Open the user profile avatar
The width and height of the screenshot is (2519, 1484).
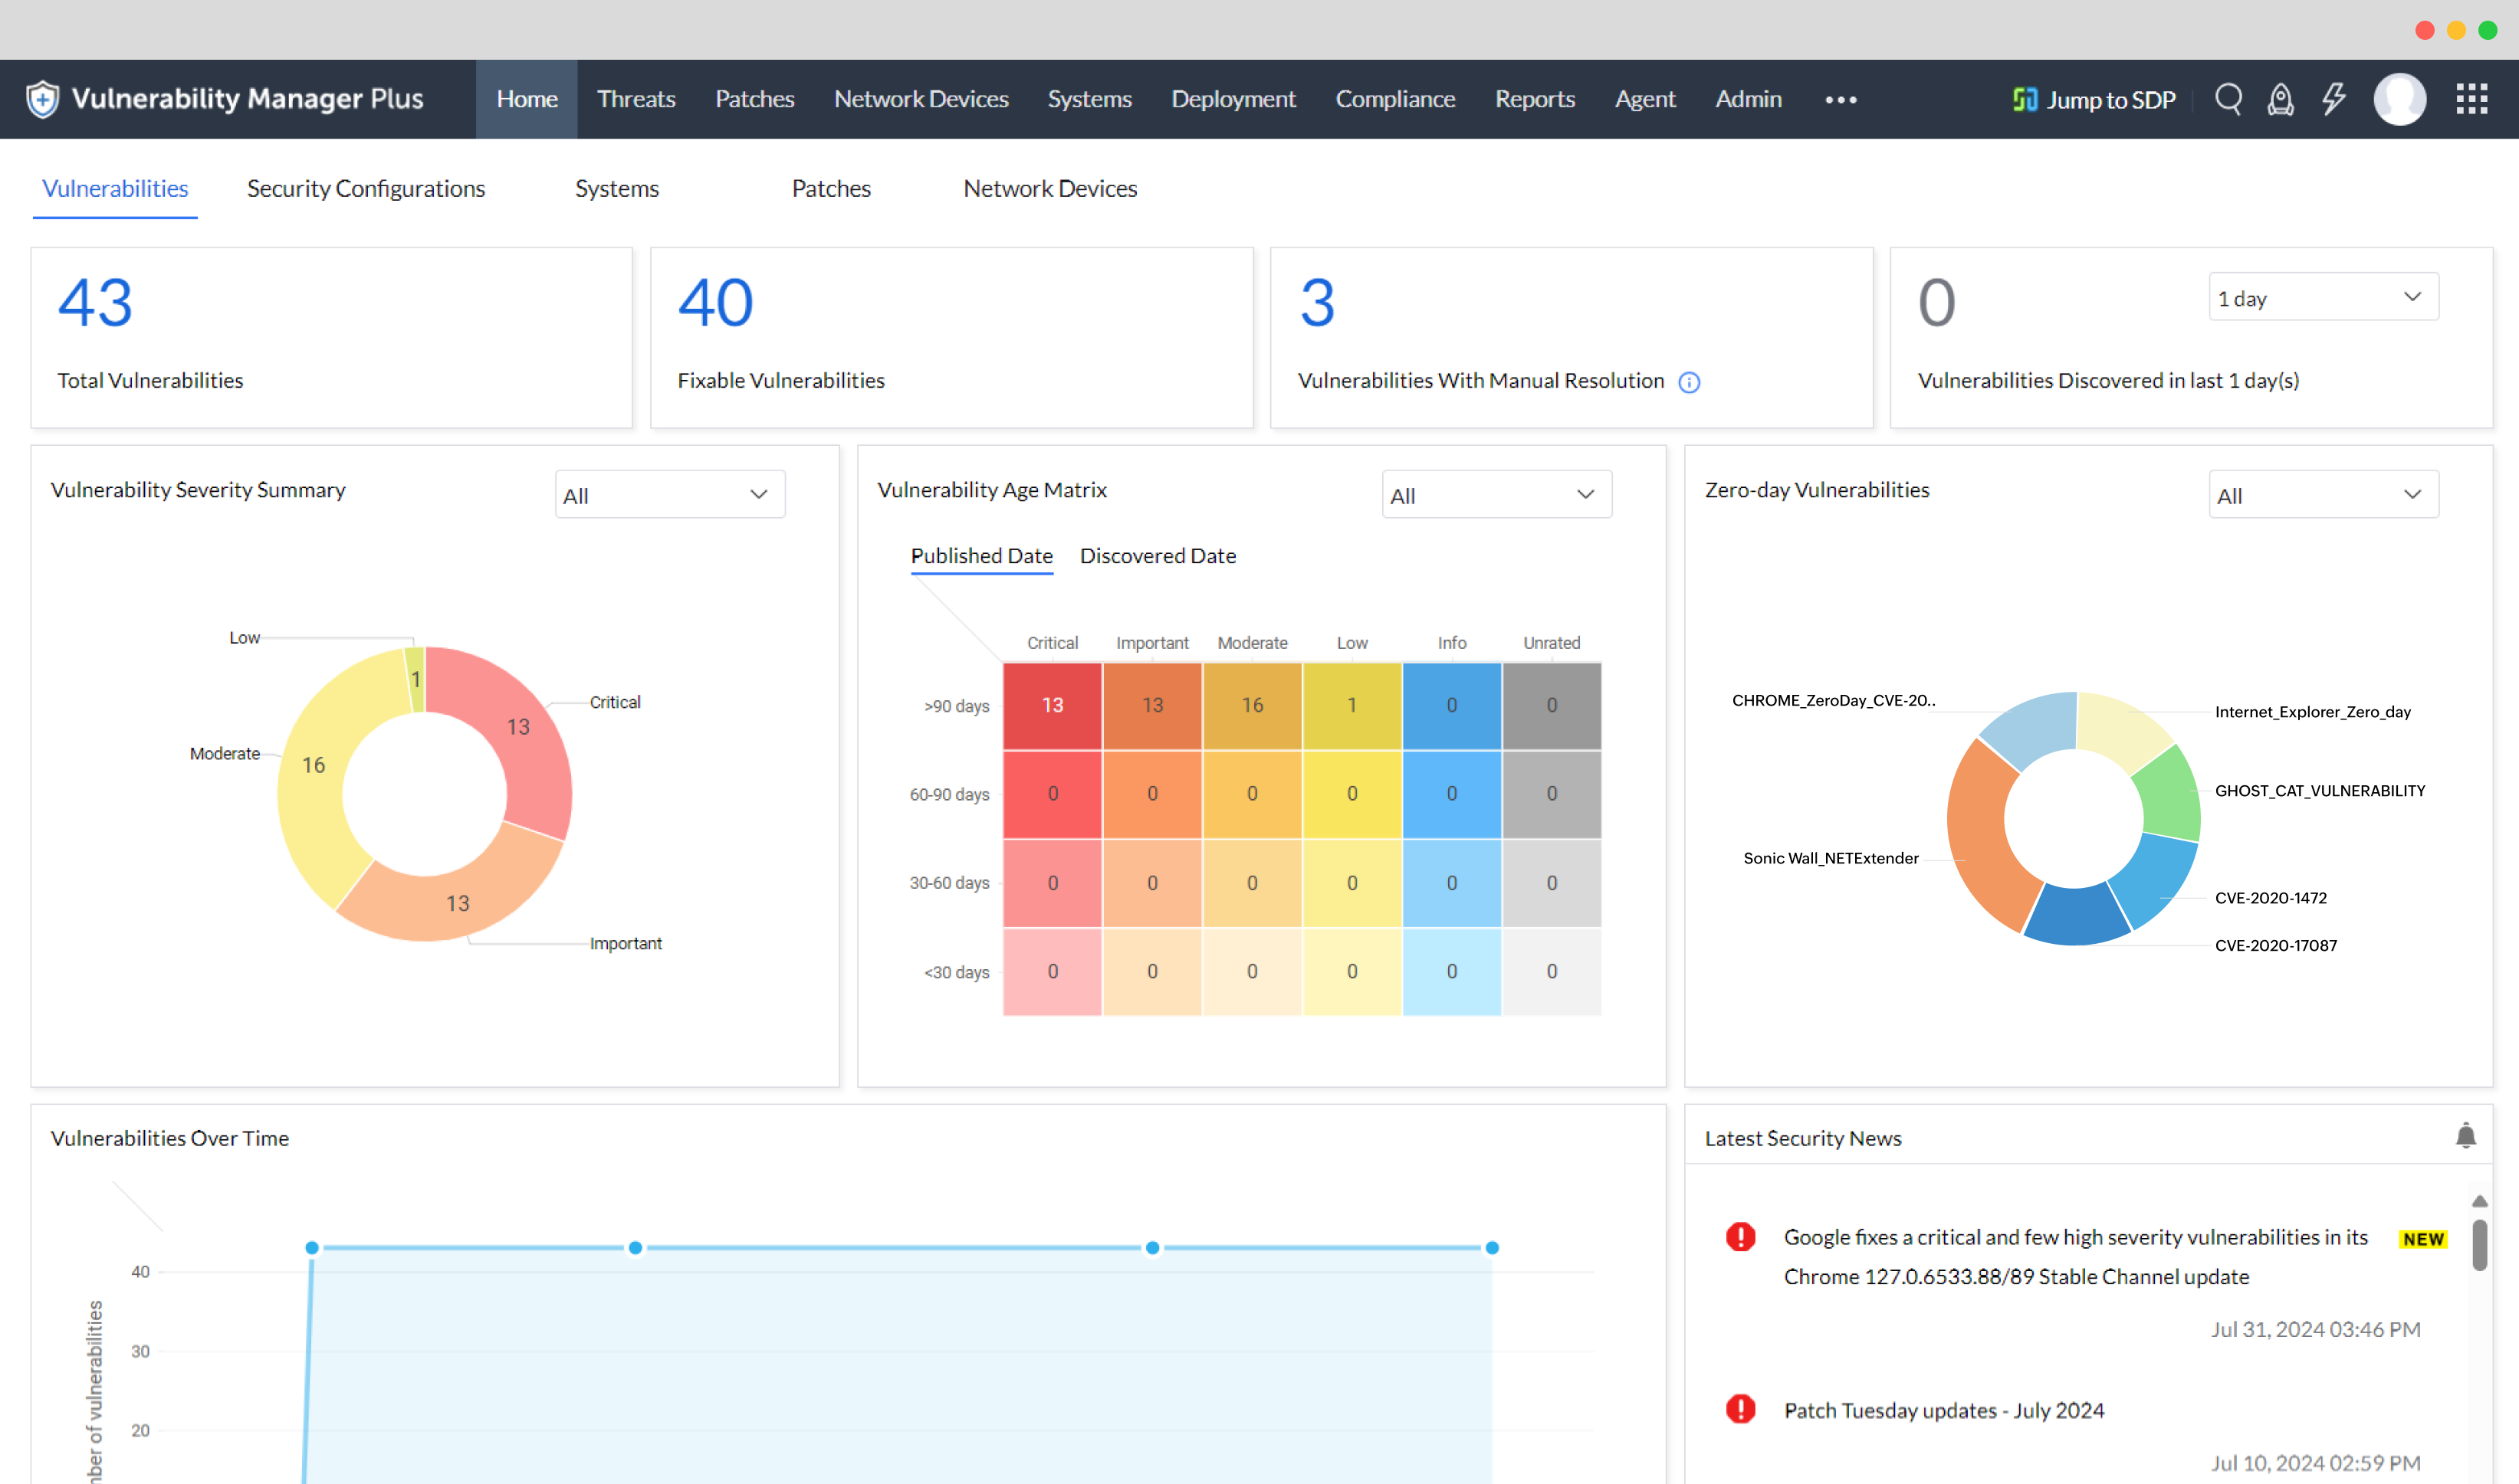coord(2399,99)
